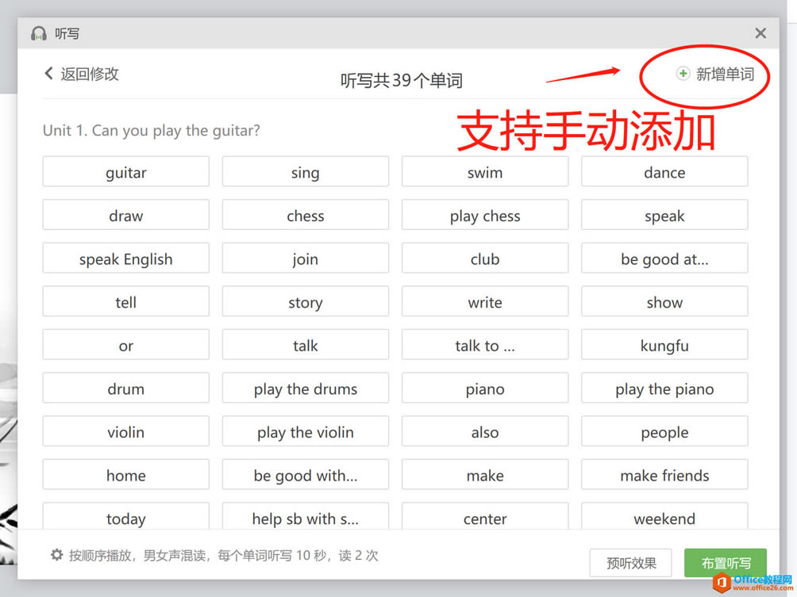Select the word 'chess'

tap(306, 215)
